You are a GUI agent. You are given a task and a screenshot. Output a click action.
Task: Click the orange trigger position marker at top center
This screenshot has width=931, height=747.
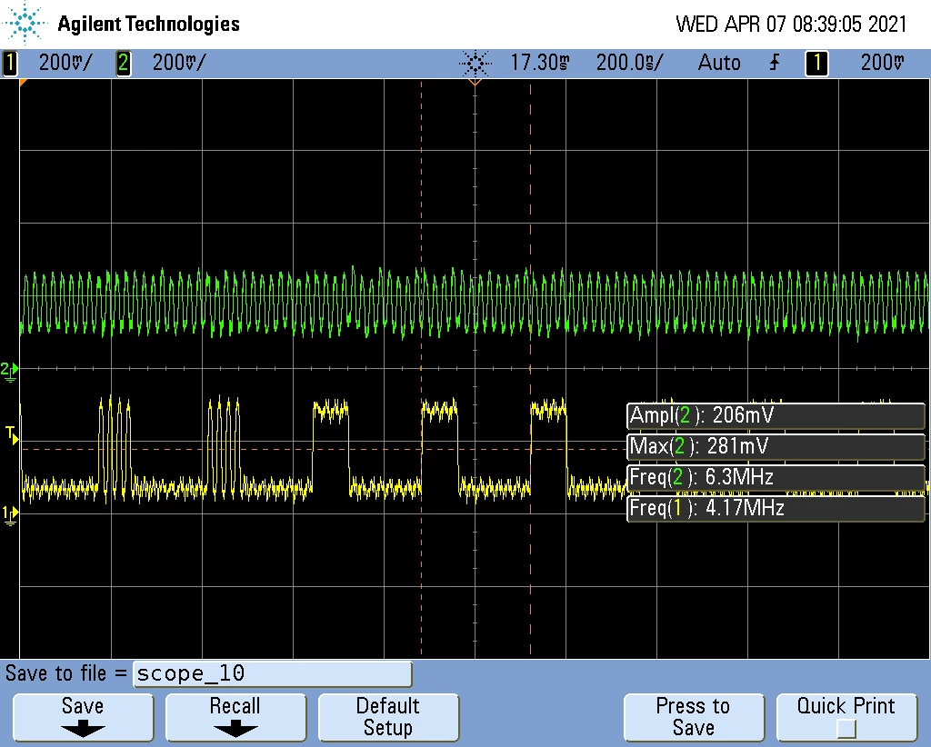[475, 83]
